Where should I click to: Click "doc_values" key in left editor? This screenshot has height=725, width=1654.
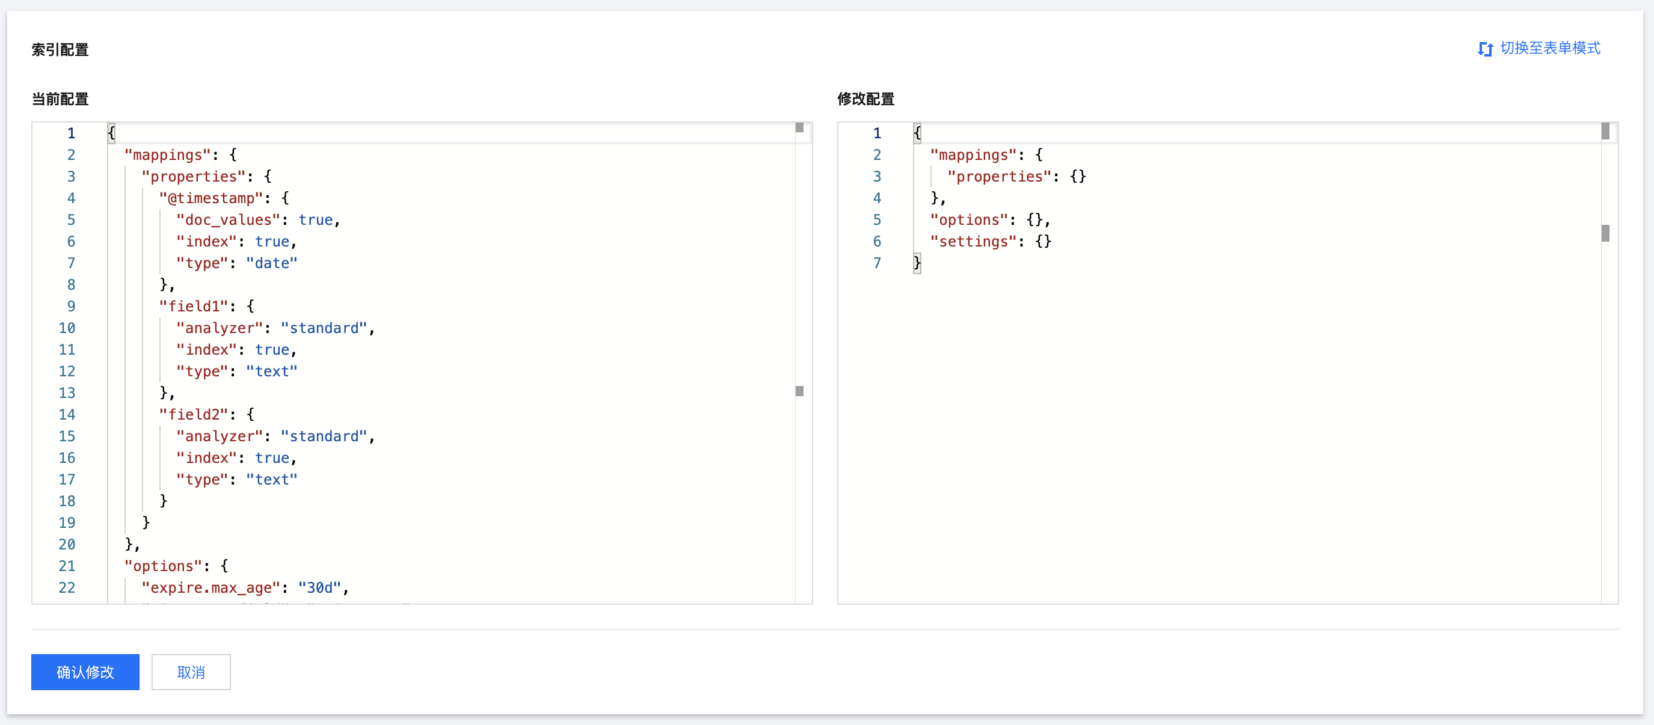[228, 220]
